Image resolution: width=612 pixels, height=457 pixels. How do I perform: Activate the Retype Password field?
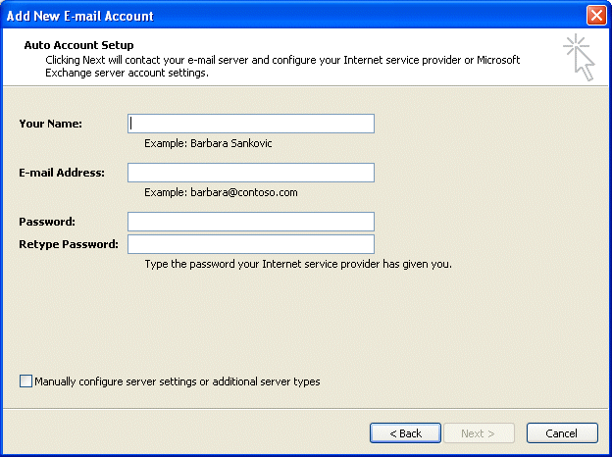coord(251,244)
